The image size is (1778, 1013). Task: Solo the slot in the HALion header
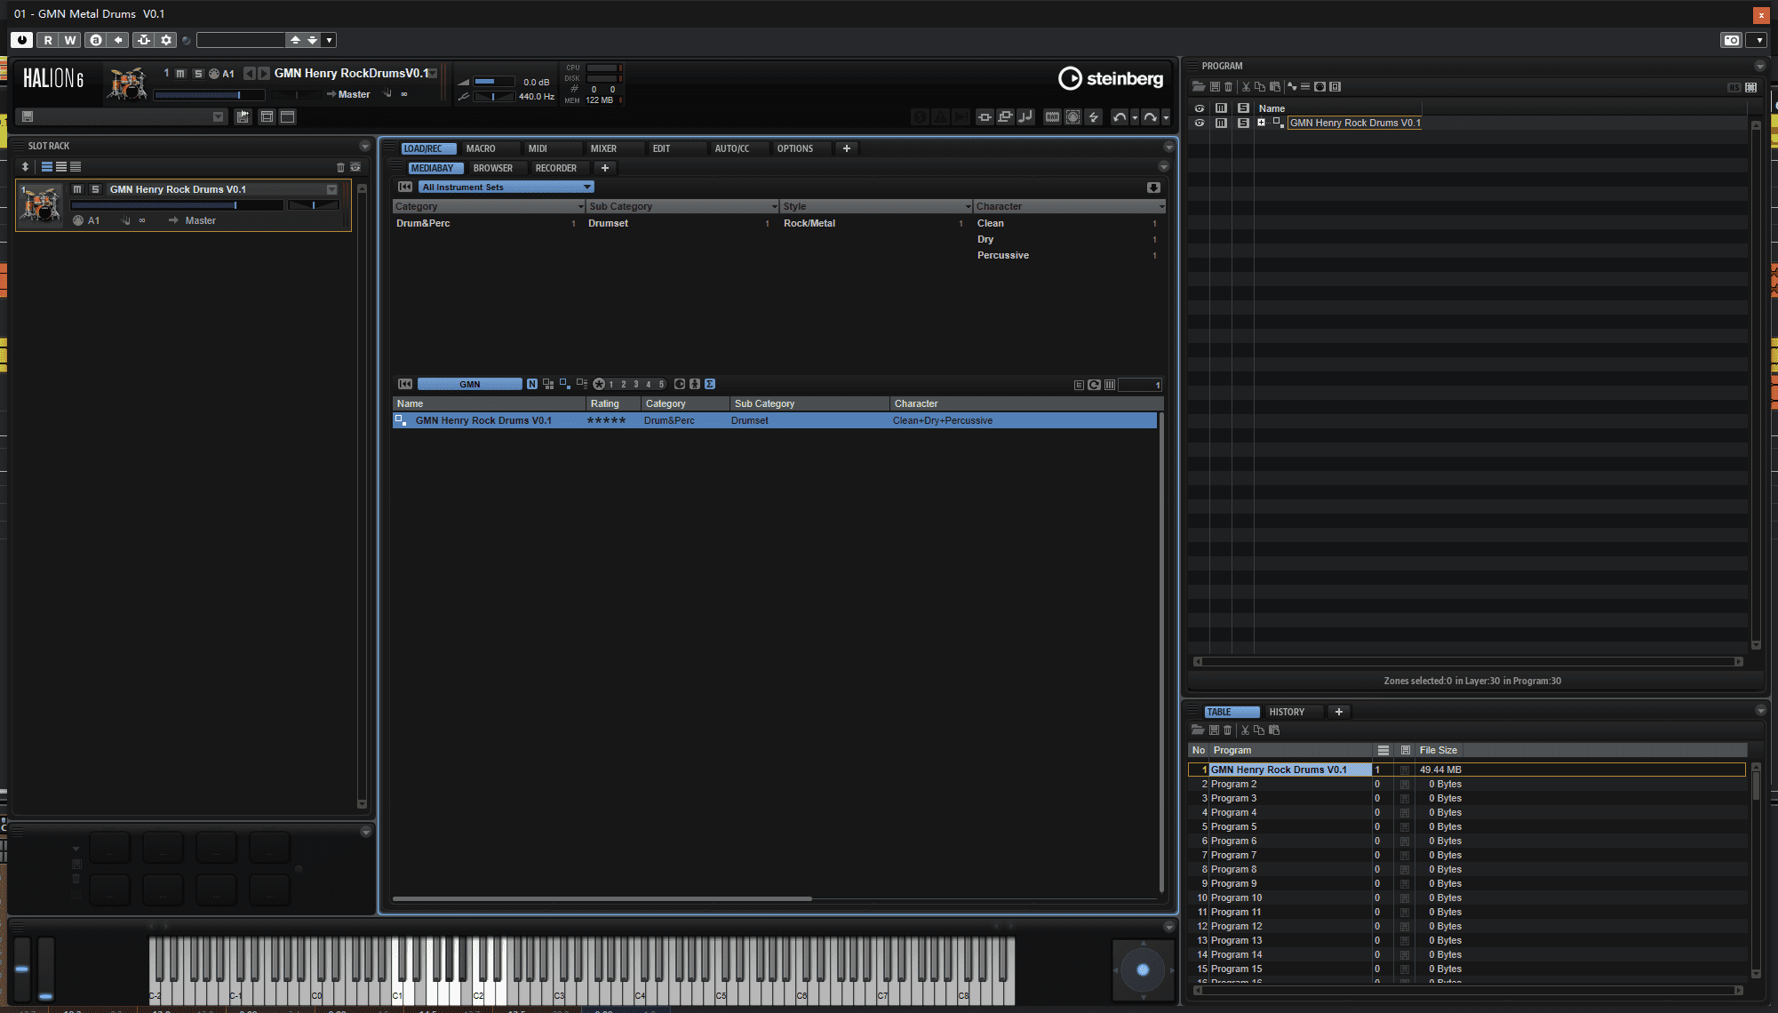point(198,74)
